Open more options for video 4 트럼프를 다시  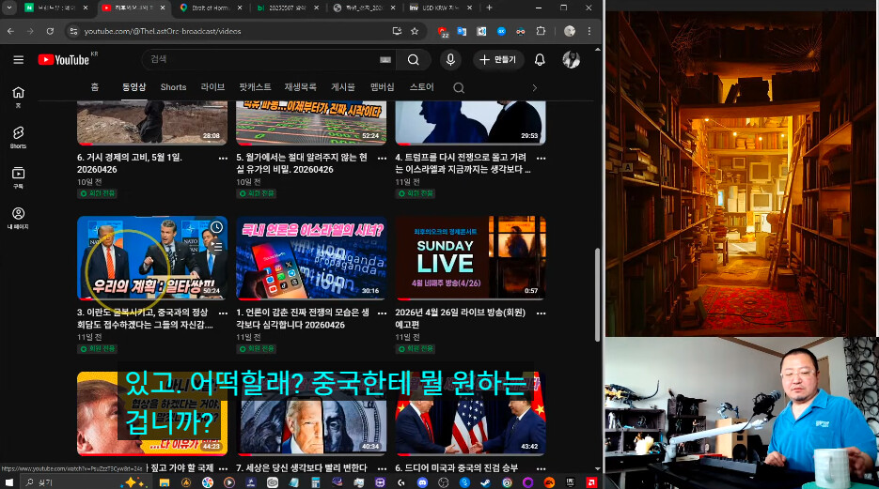[541, 159]
